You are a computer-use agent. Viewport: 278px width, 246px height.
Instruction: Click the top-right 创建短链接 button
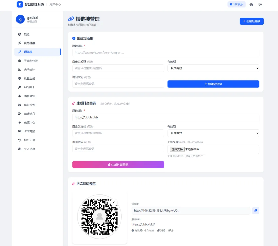(251, 21)
